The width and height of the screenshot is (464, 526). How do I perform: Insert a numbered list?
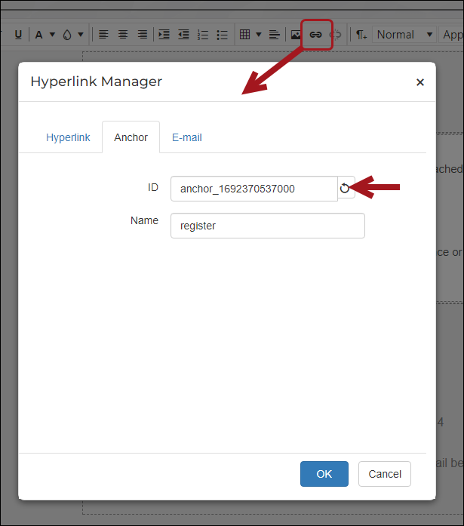pos(203,35)
